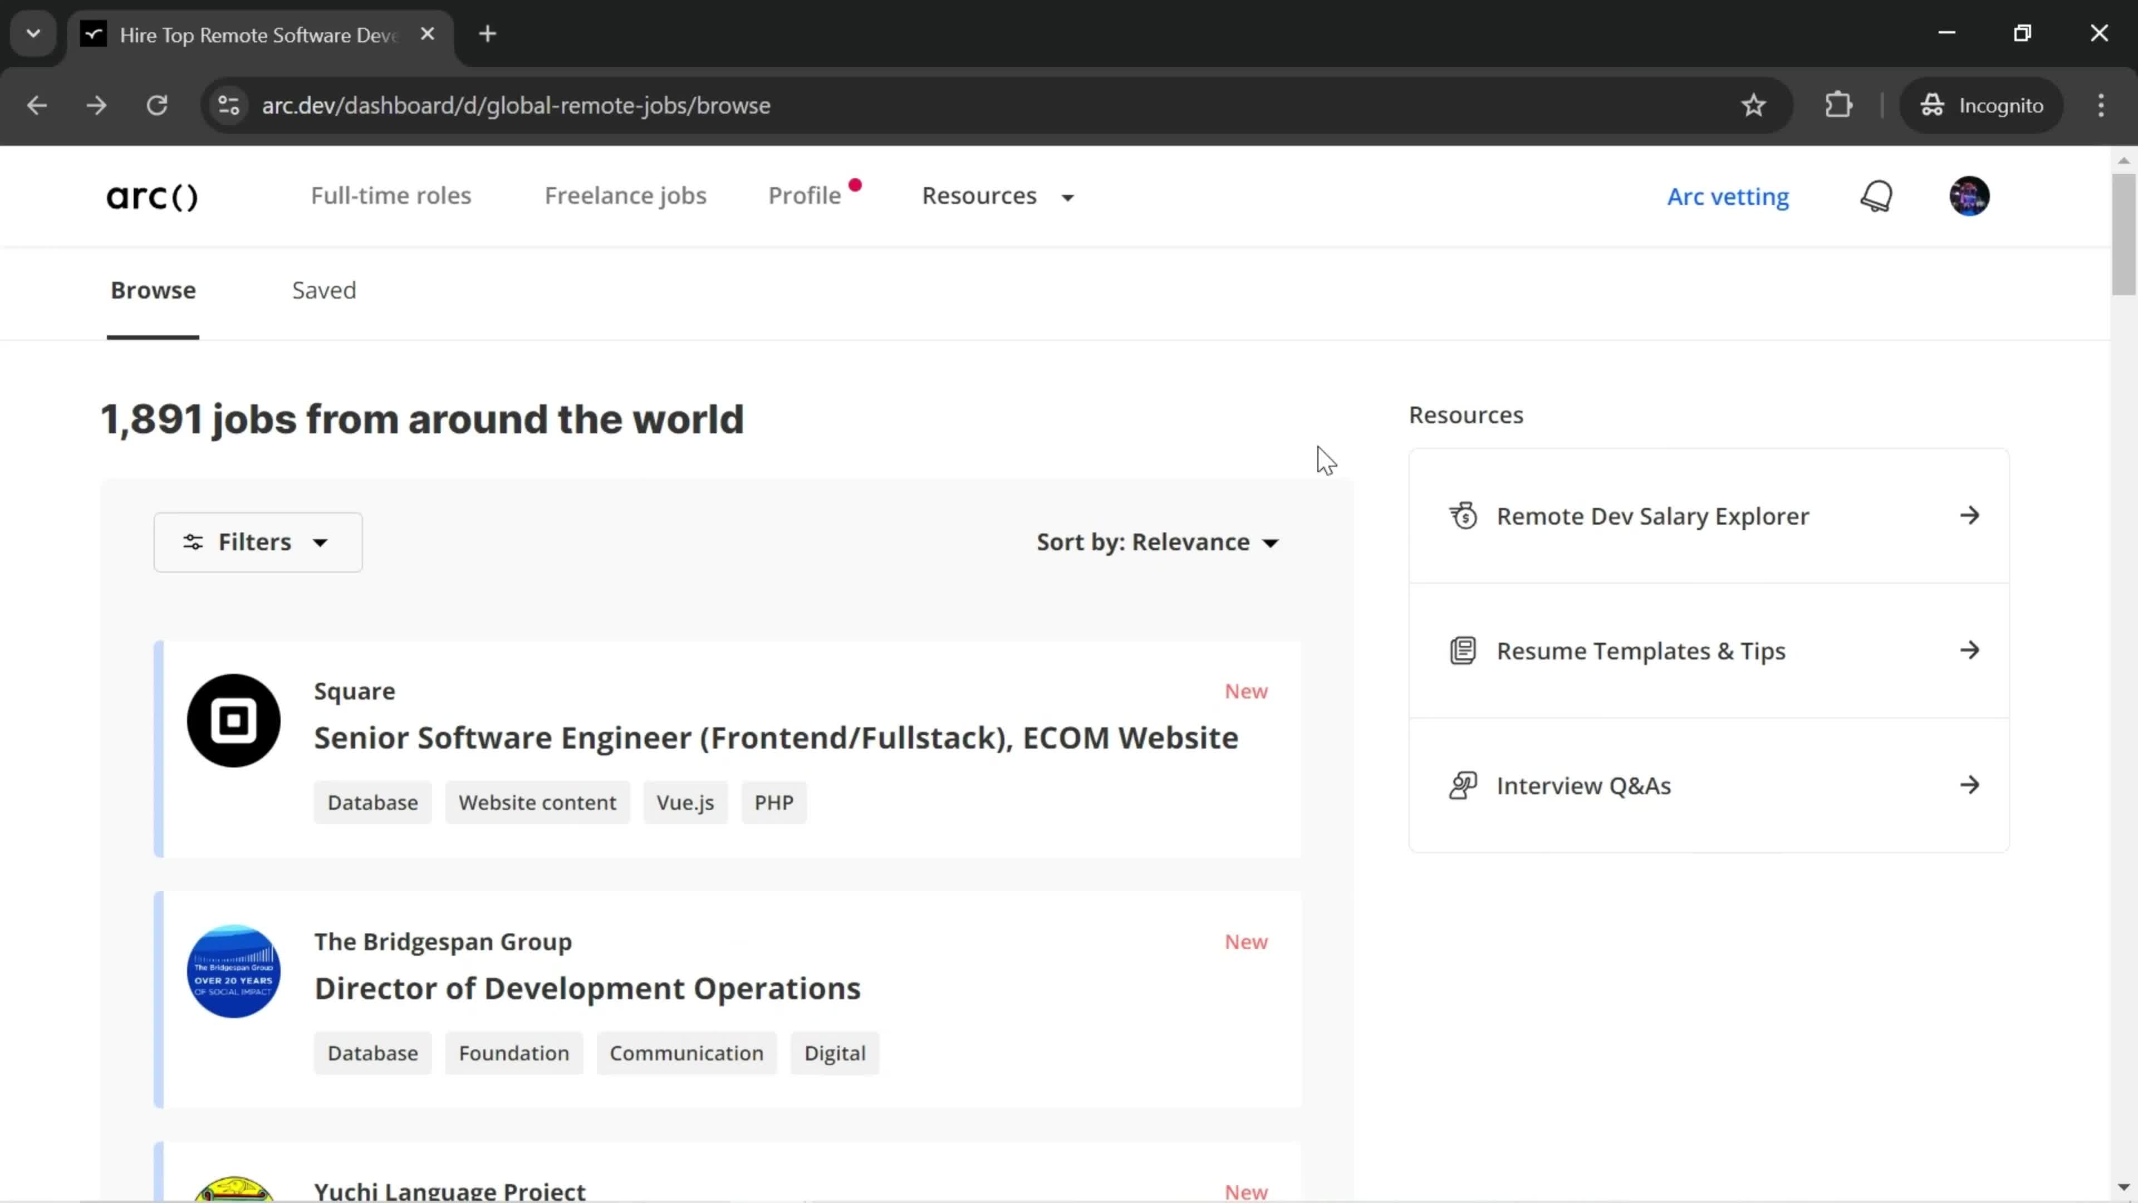Open the browser extensions puzzle icon
Image resolution: width=2138 pixels, height=1203 pixels.
click(x=1838, y=105)
